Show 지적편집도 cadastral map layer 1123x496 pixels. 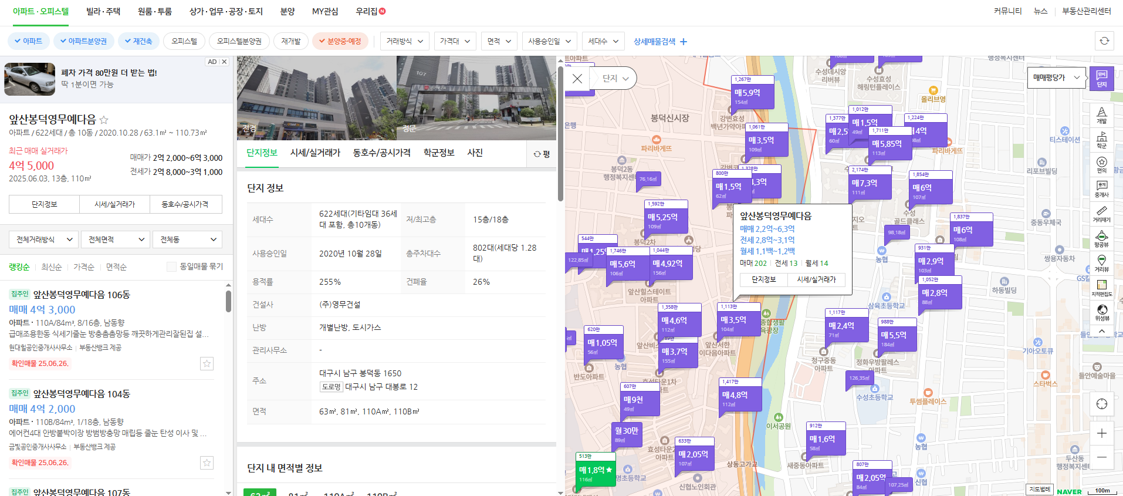click(x=1101, y=288)
